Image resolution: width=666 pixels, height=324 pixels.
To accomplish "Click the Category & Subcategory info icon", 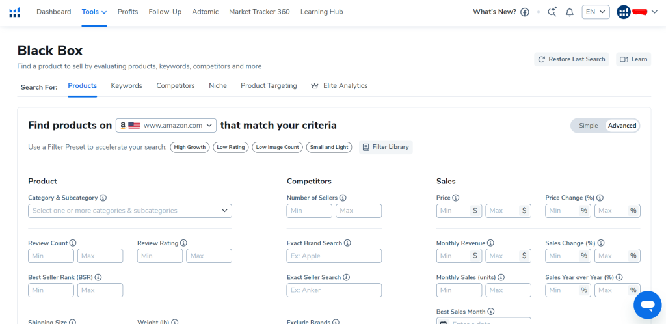I will pyautogui.click(x=103, y=198).
